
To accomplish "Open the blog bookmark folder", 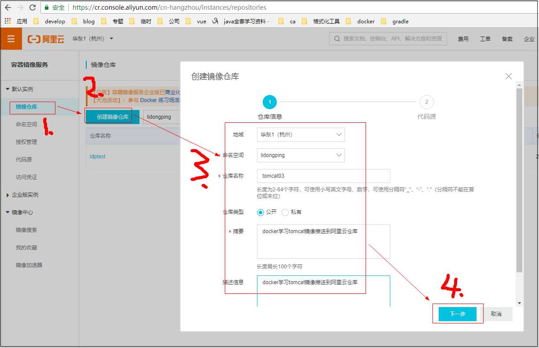I will click(83, 21).
